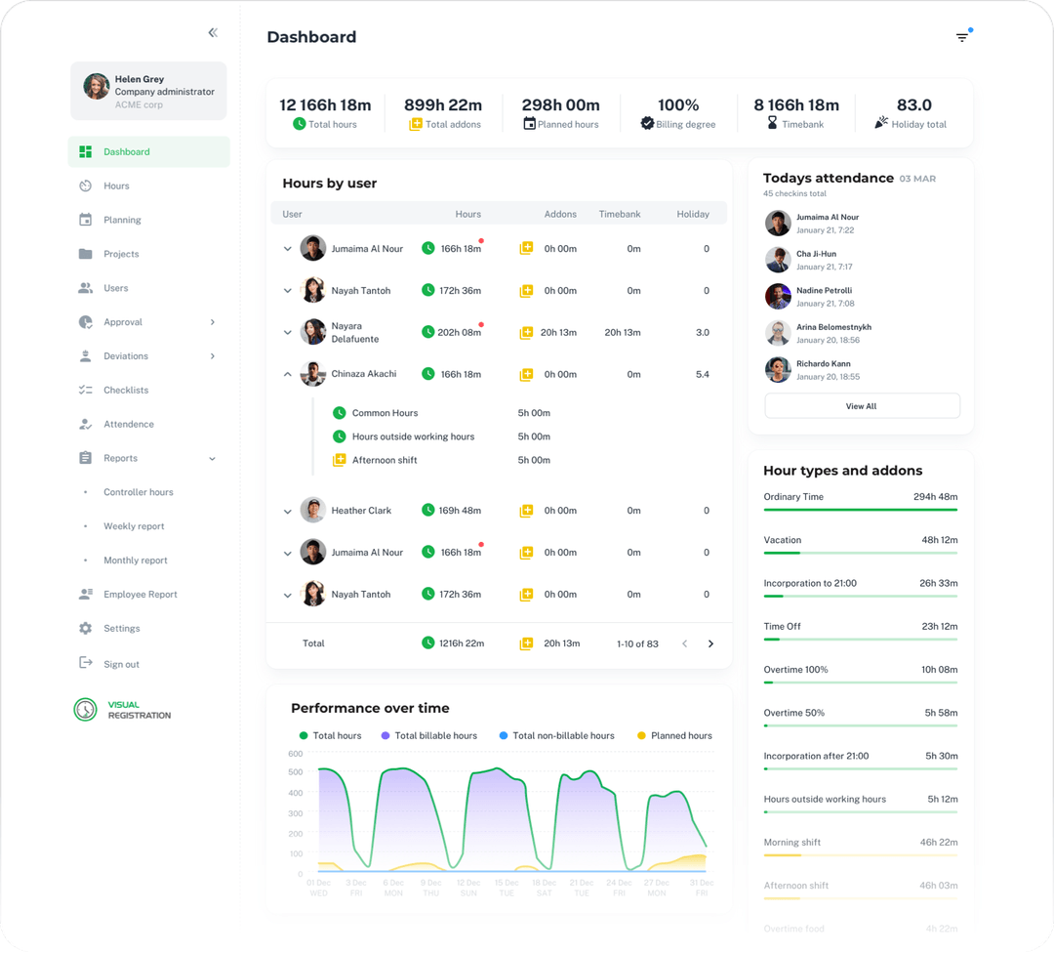Open the filter icon at top right
This screenshot has height=953, width=1054.
[x=962, y=35]
